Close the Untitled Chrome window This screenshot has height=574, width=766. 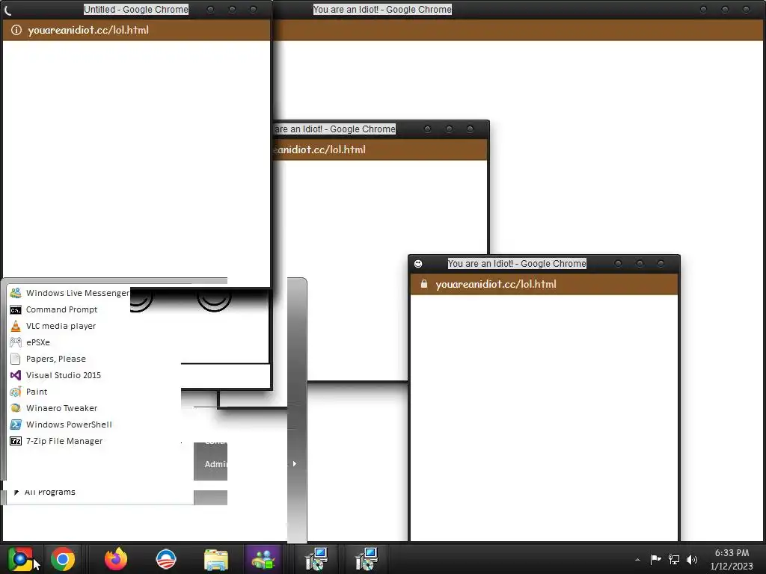click(x=253, y=9)
